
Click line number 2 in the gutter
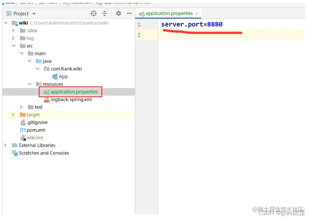click(x=139, y=35)
